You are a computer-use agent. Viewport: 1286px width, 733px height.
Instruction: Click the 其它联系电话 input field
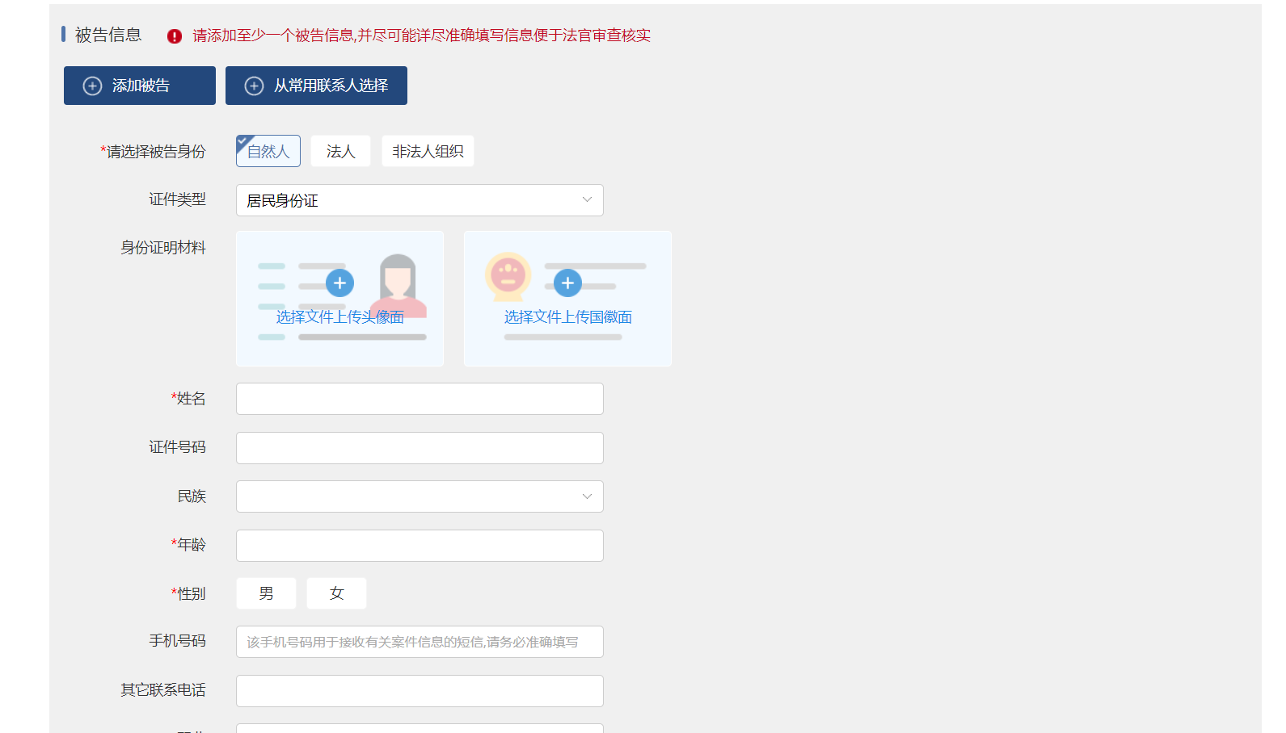(x=420, y=691)
